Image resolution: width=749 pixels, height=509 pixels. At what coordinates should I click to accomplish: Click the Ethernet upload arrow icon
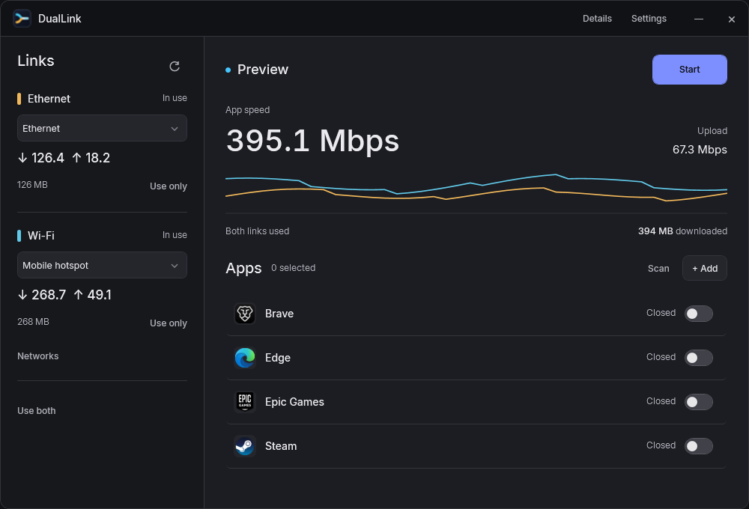click(x=77, y=158)
